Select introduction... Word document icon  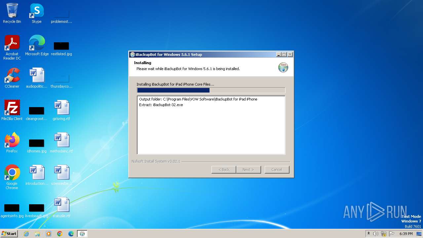pos(37,175)
